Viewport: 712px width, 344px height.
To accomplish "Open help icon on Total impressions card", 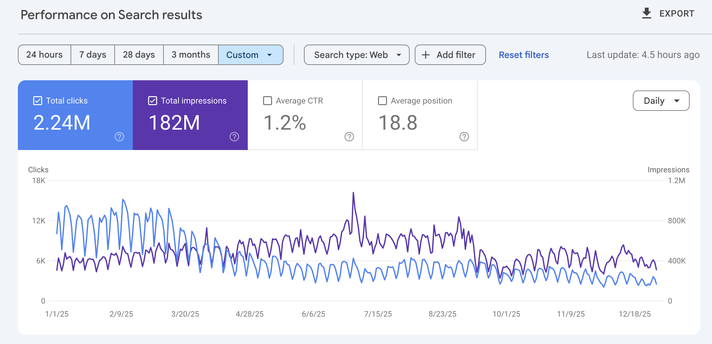I will [x=234, y=137].
